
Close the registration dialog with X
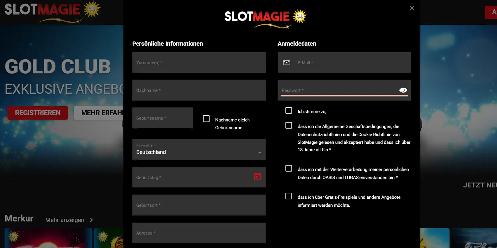point(412,8)
